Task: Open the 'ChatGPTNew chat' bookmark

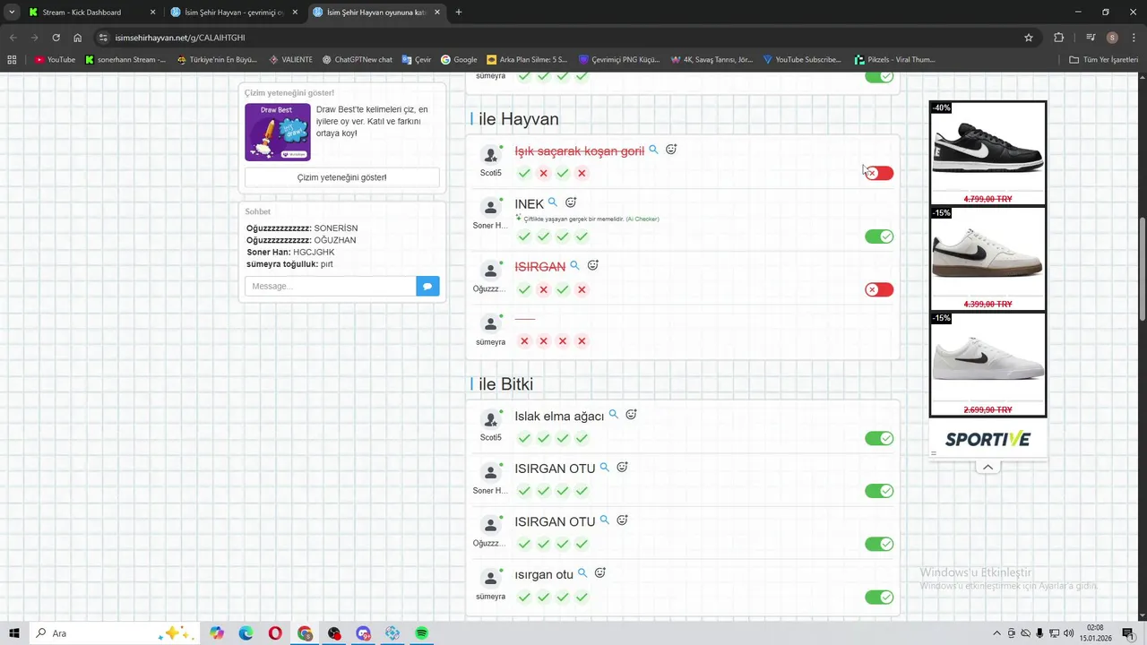Action: coord(358,60)
